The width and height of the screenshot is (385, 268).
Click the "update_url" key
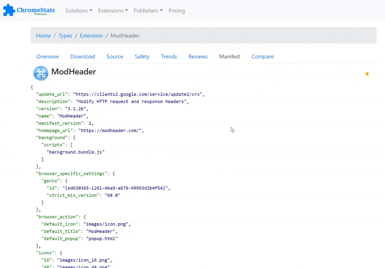(52, 94)
